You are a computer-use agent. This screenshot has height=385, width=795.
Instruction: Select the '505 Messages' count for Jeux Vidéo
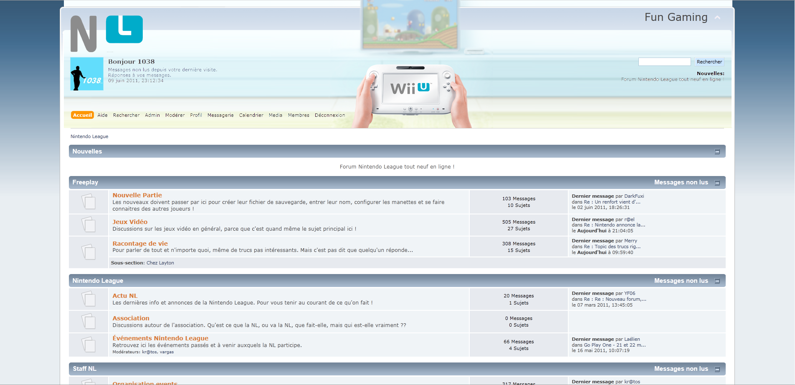[x=519, y=222]
